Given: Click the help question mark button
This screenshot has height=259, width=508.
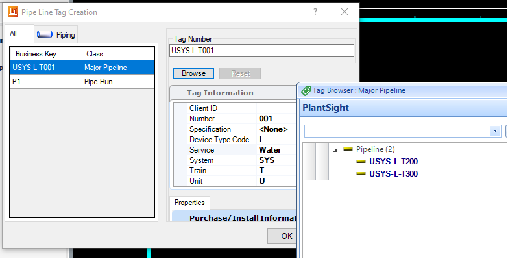Looking at the screenshot, I should click(315, 12).
